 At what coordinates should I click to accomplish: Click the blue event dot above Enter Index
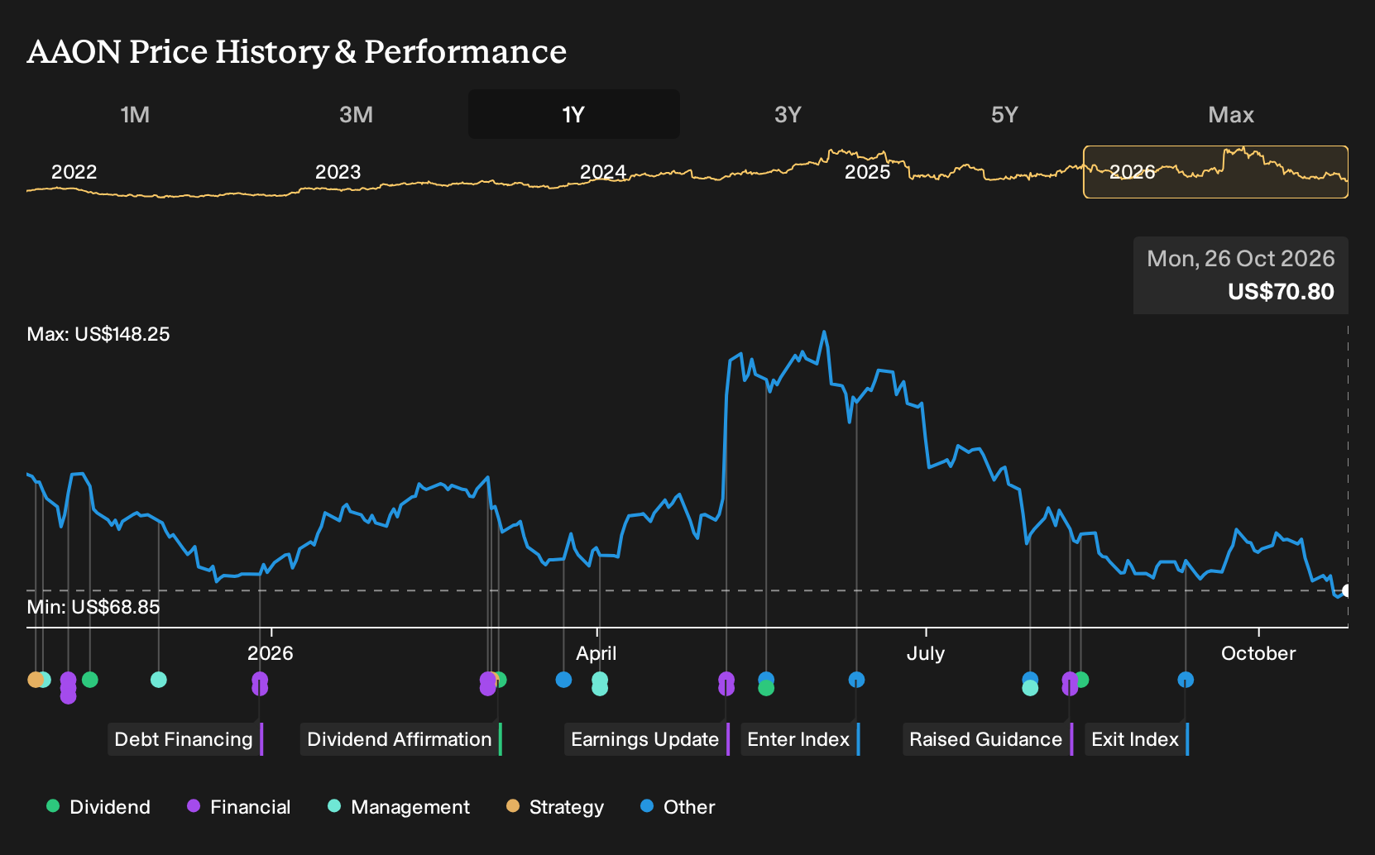[856, 680]
